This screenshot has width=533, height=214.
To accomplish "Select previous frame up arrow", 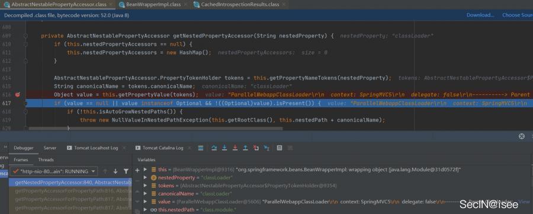I will click(105, 171).
